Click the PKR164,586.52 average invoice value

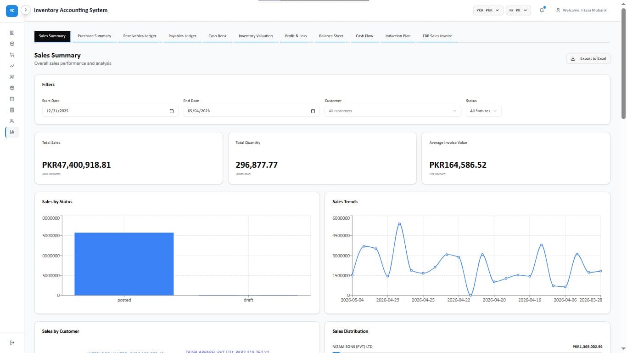[x=458, y=165]
